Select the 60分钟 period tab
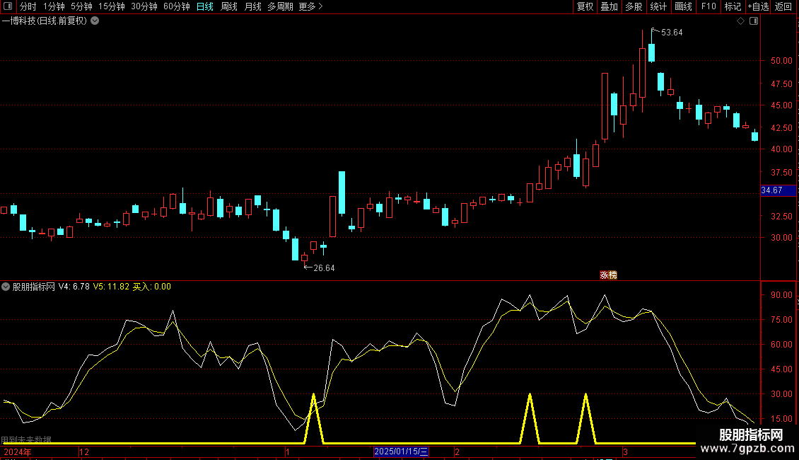 [x=177, y=6]
